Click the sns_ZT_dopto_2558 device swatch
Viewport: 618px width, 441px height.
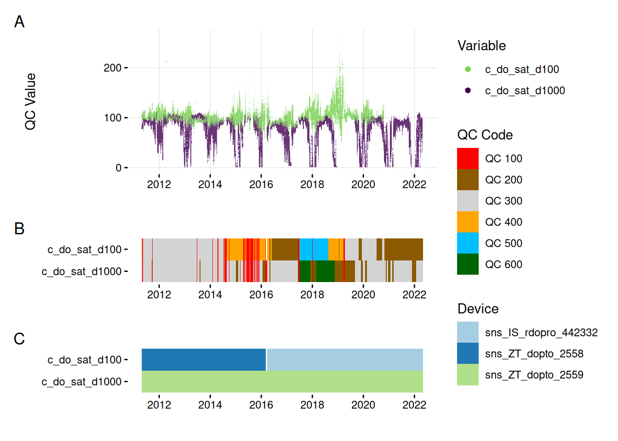pos(468,353)
